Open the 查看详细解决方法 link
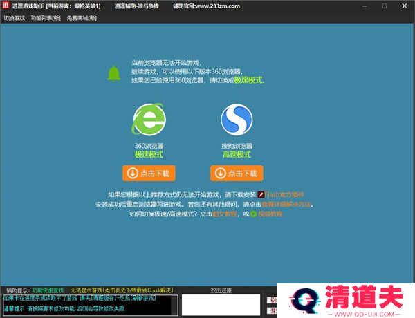 point(286,205)
